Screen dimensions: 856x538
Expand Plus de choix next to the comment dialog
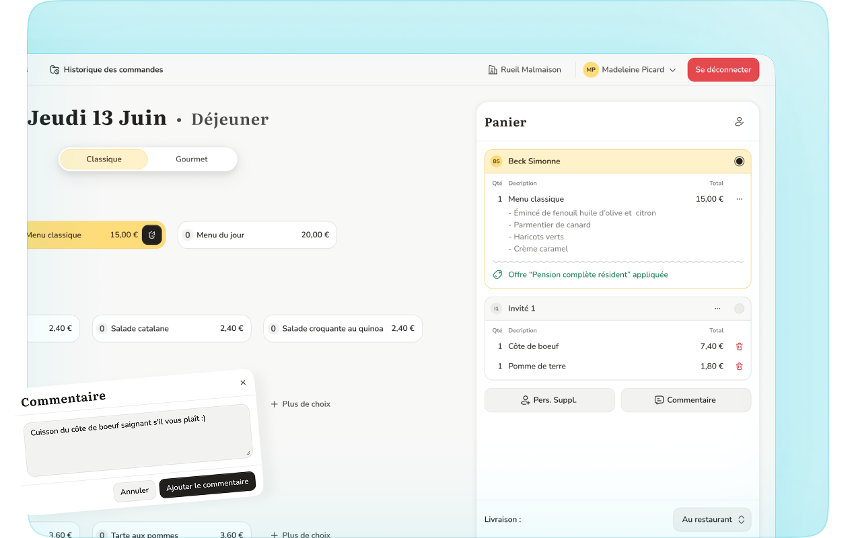click(300, 404)
